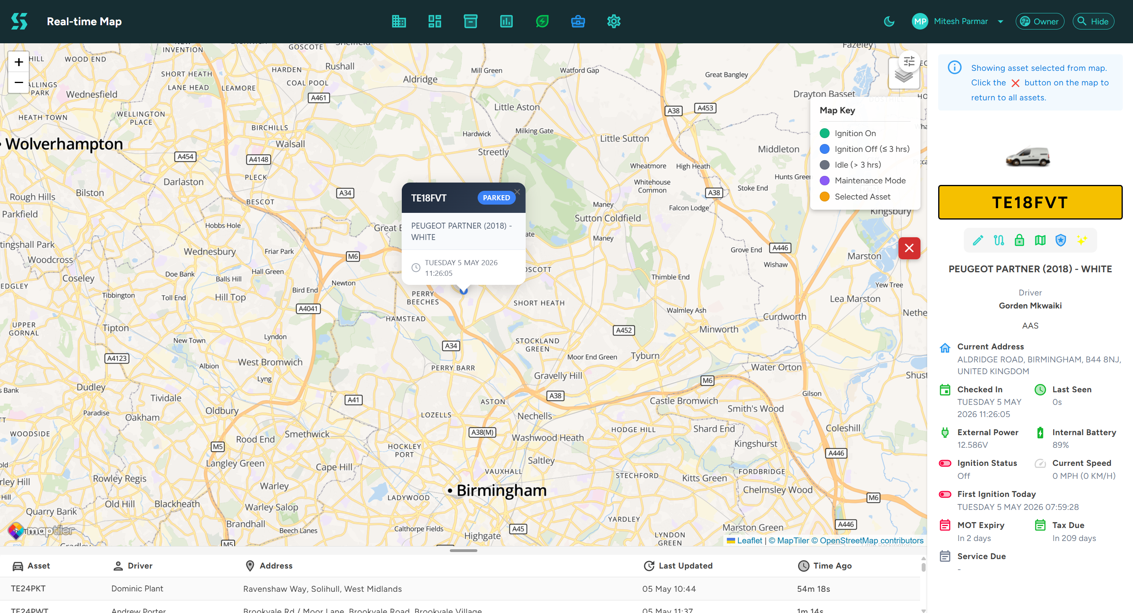
Task: Click the Hide search button
Action: [1093, 21]
